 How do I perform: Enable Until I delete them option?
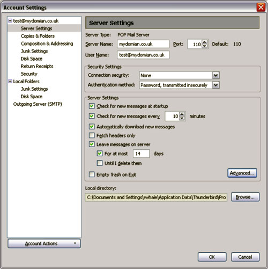click(x=100, y=163)
